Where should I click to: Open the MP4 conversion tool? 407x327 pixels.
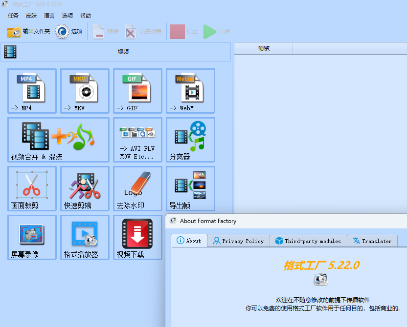[32, 91]
